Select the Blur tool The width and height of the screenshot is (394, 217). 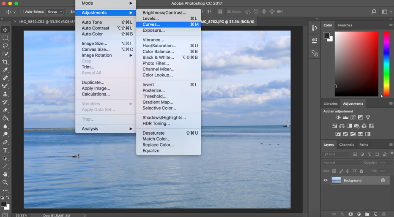click(5, 126)
